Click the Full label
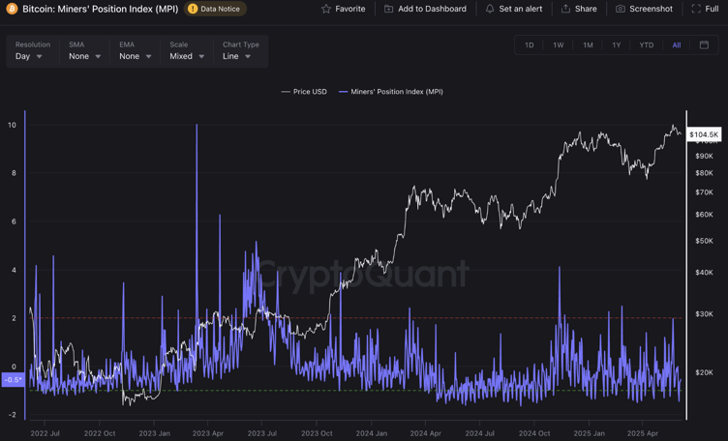 [x=712, y=9]
